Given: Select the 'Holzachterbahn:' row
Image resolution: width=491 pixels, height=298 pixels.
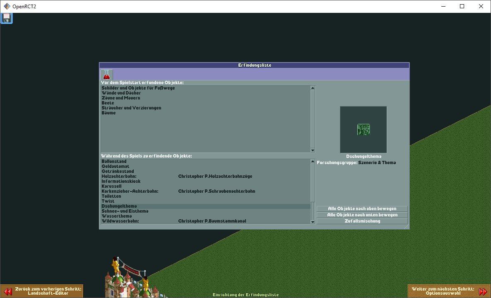Looking at the screenshot, I should point(205,177).
